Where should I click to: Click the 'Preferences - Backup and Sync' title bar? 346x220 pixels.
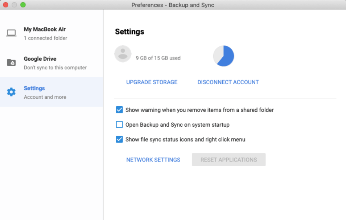[x=173, y=5]
